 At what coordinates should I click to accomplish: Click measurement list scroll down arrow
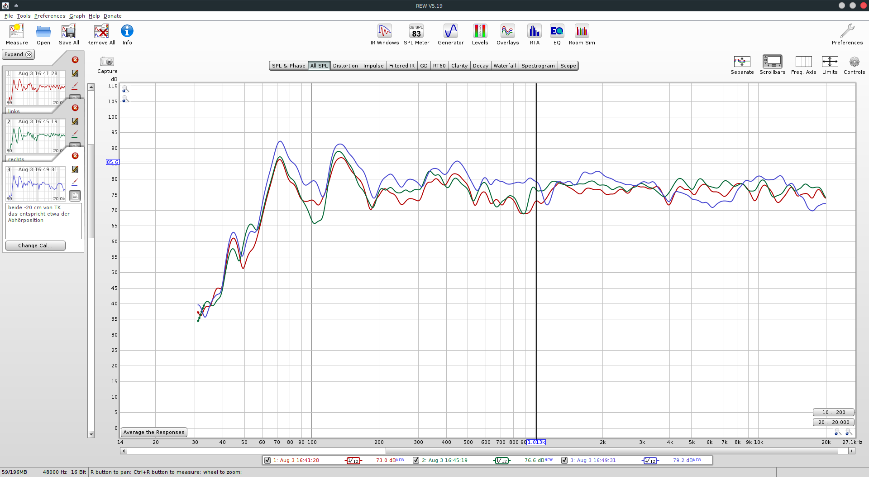[91, 434]
